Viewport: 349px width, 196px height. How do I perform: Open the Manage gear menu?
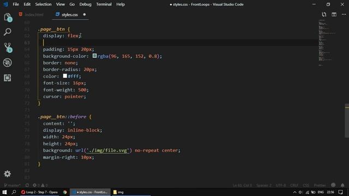(7, 174)
